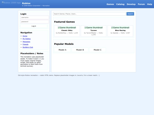This screenshot has height=115, width=154.
Task: Click the Blox Racing game title
Action: 120,30
